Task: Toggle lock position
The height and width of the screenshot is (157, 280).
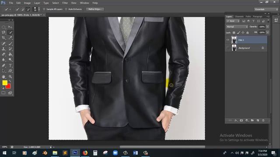Action: pyautogui.click(x=243, y=33)
